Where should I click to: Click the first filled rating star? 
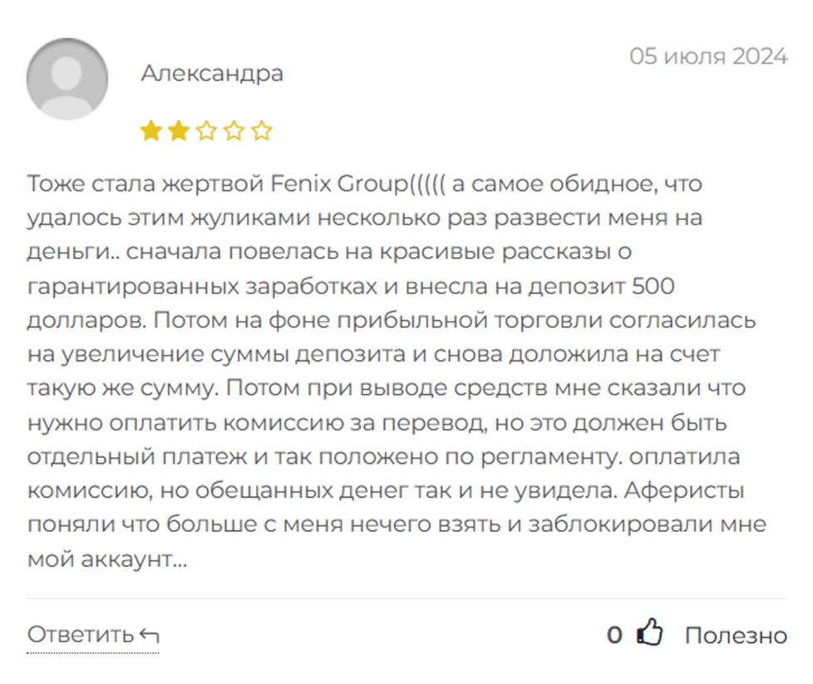(x=150, y=130)
